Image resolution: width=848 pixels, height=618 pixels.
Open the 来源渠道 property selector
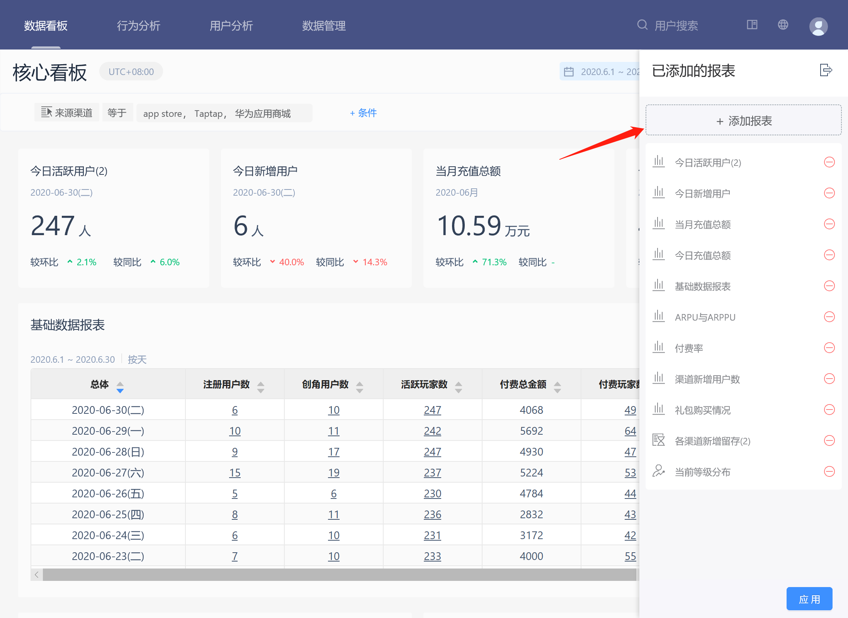pos(67,113)
